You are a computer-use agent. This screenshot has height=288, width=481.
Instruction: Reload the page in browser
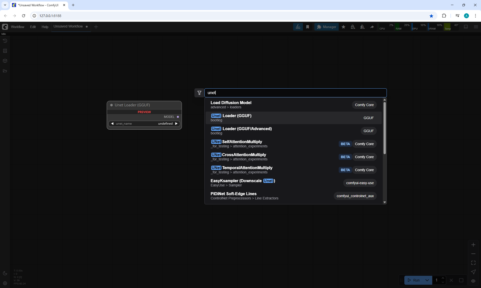tap(24, 16)
